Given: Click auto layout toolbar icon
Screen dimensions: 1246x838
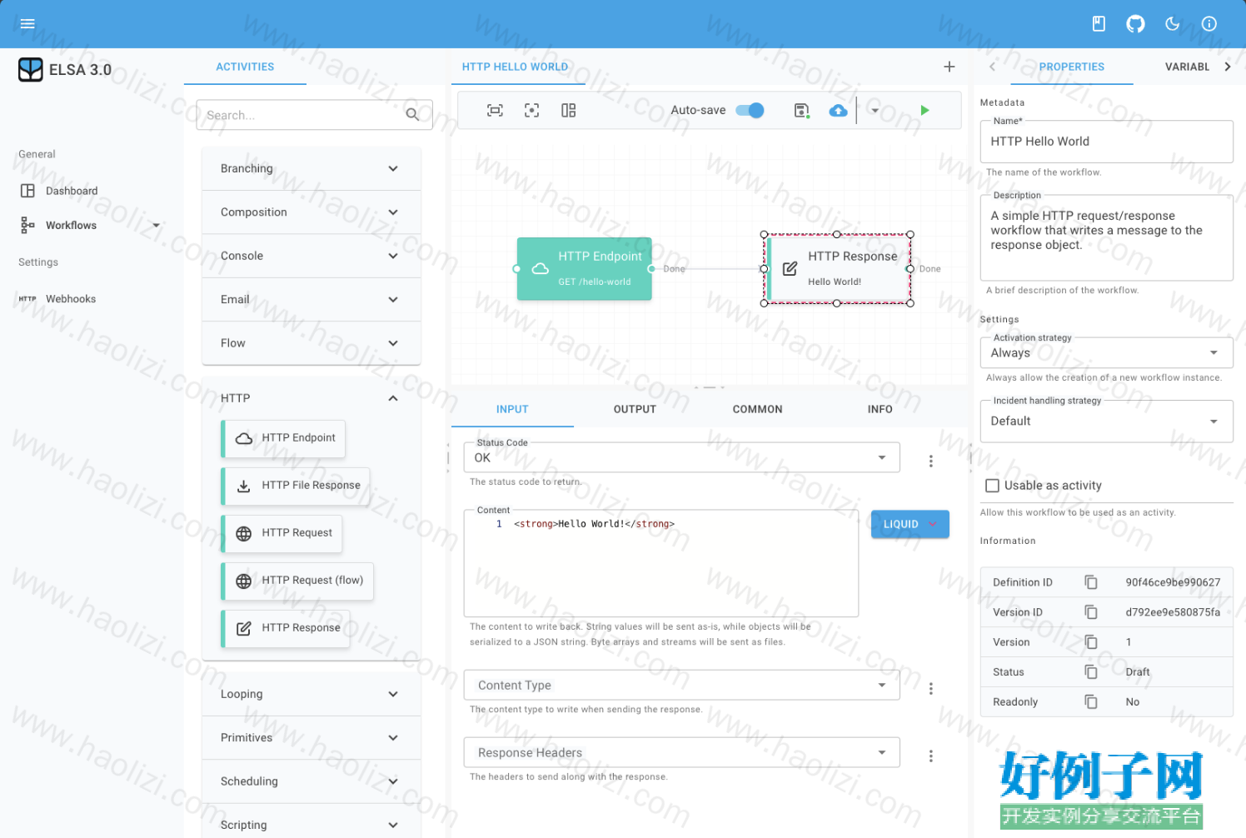Looking at the screenshot, I should tap(569, 110).
